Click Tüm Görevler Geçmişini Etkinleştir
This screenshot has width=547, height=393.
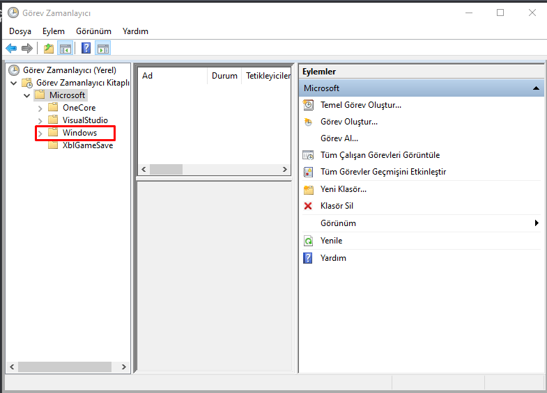[x=383, y=172]
